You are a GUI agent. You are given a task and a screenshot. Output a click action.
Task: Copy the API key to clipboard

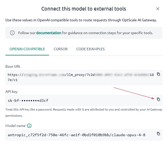(x=158, y=99)
